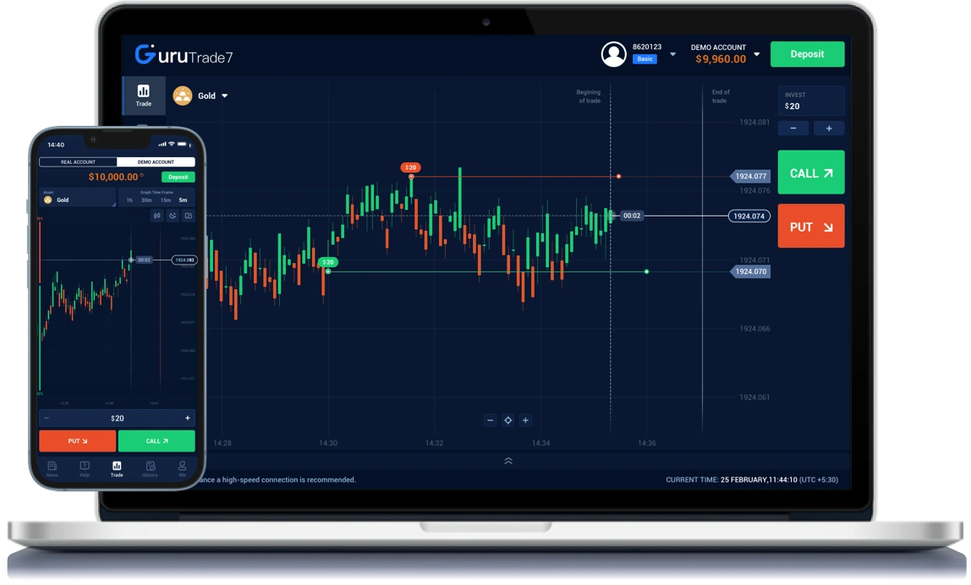The image size is (971, 585).
Task: Click the current time text in the laptop status bar
Action: (752, 480)
